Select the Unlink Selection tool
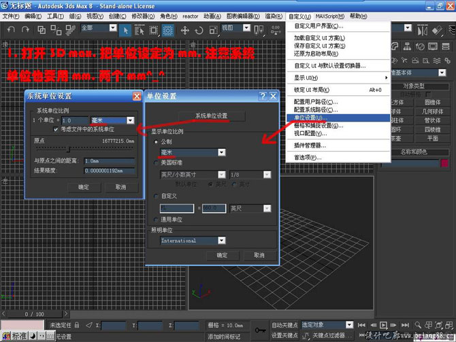Image resolution: width=456 pixels, height=342 pixels. pyautogui.click(x=56, y=30)
